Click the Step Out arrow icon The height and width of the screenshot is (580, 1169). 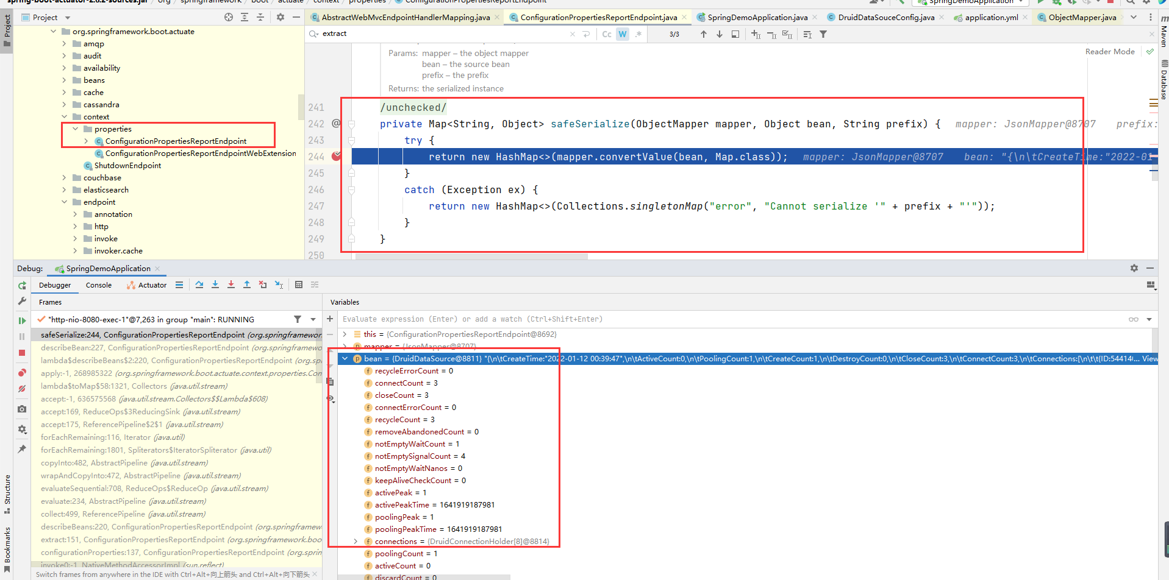click(247, 285)
